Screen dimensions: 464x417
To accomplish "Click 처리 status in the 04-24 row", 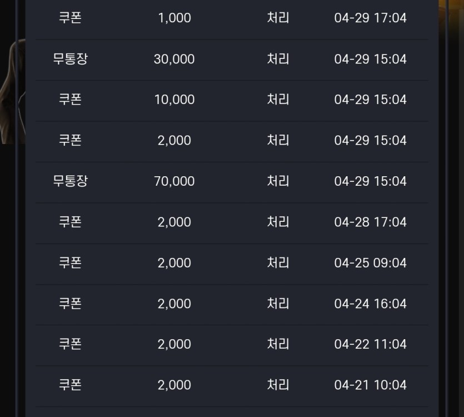I will point(278,304).
